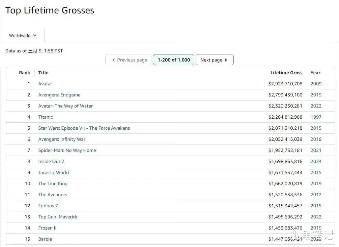Click year 1997 in Titanic row
Image resolution: width=339 pixels, height=247 pixels.
[x=316, y=117]
